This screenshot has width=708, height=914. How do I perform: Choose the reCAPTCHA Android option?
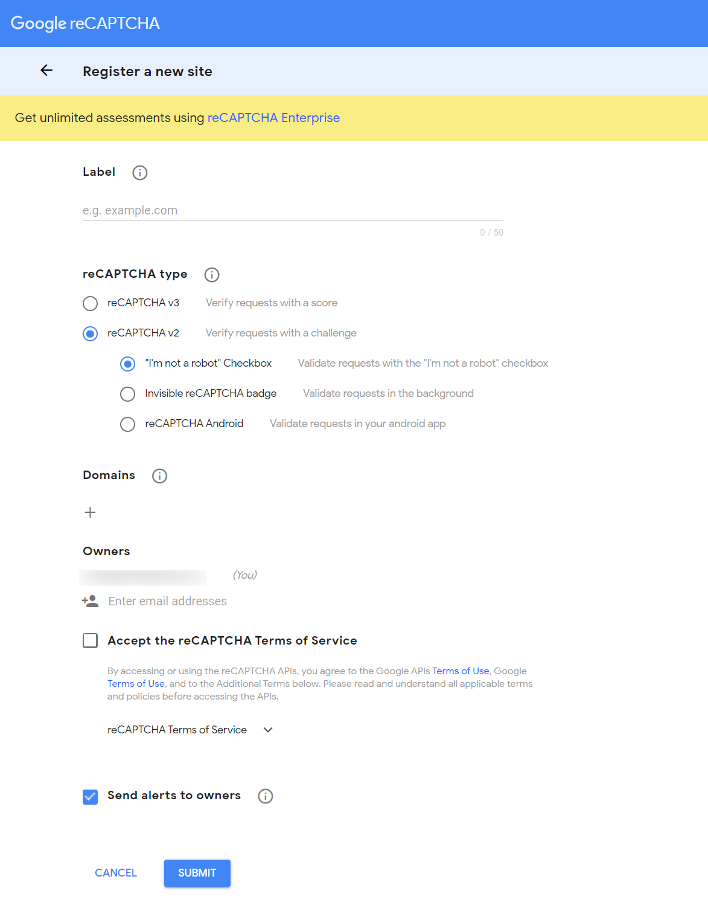tap(127, 424)
